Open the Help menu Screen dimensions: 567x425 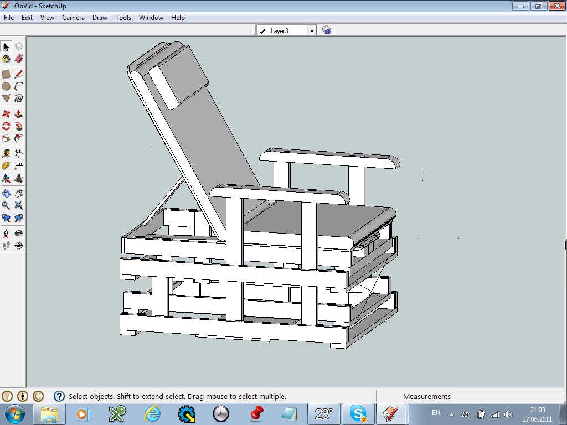click(178, 18)
